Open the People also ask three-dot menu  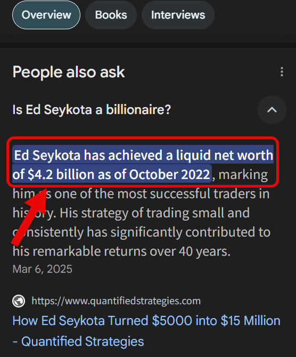click(282, 72)
